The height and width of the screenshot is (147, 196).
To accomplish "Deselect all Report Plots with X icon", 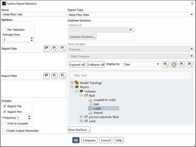I will 63,76.
